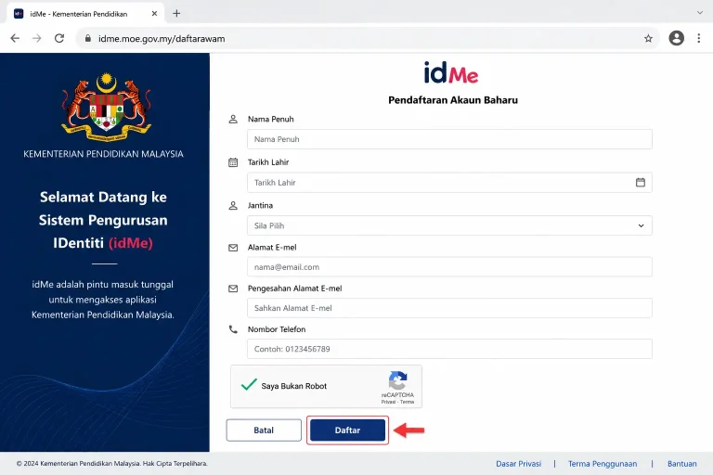Open the Chrome profile avatar
Image resolution: width=713 pixels, height=475 pixels.
pos(676,38)
